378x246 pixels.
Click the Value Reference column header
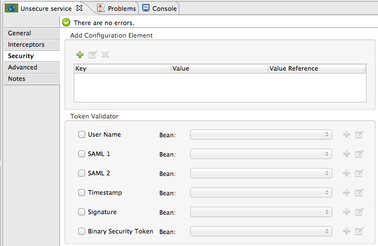316,69
